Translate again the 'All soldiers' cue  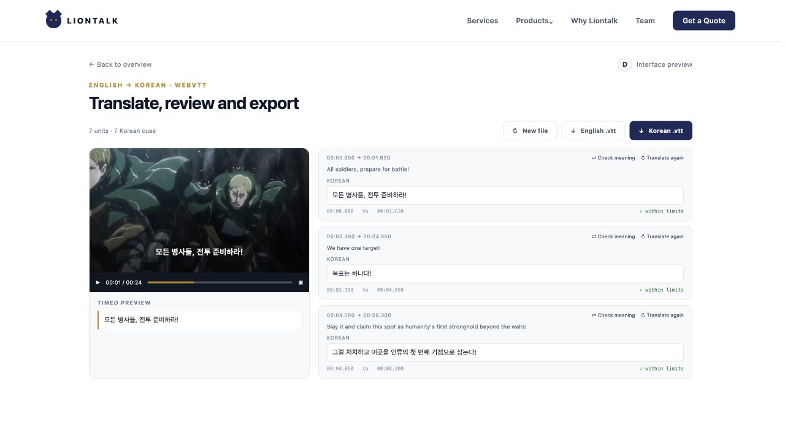point(662,158)
